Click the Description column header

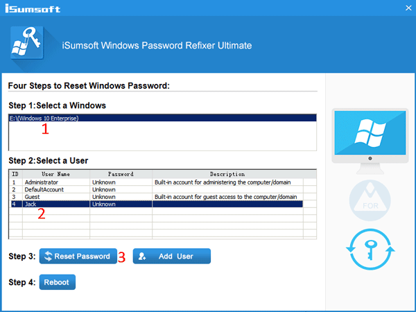pyautogui.click(x=227, y=174)
